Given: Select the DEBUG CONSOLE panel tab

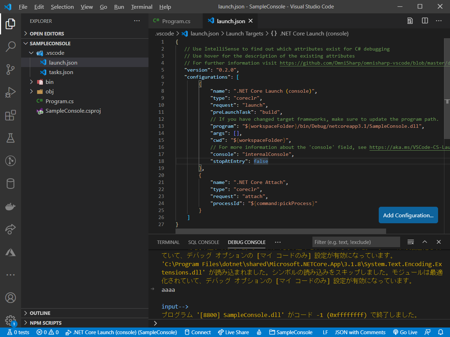Looking at the screenshot, I should [247, 242].
